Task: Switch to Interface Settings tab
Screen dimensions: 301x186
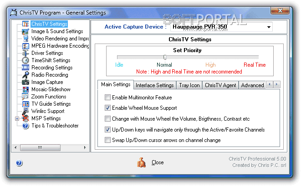Action: (154, 85)
